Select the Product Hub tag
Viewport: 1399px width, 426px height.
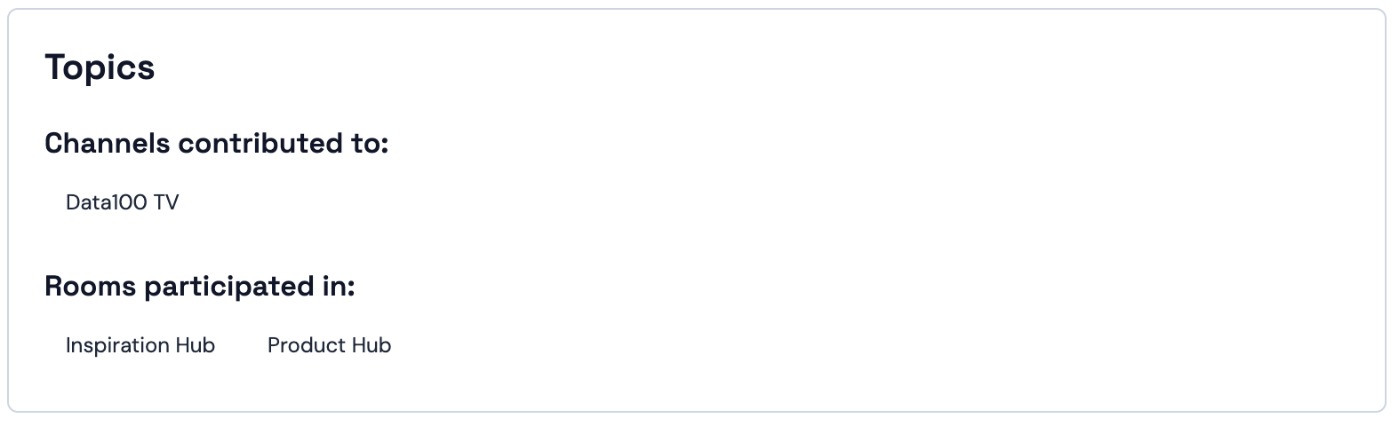pos(329,345)
